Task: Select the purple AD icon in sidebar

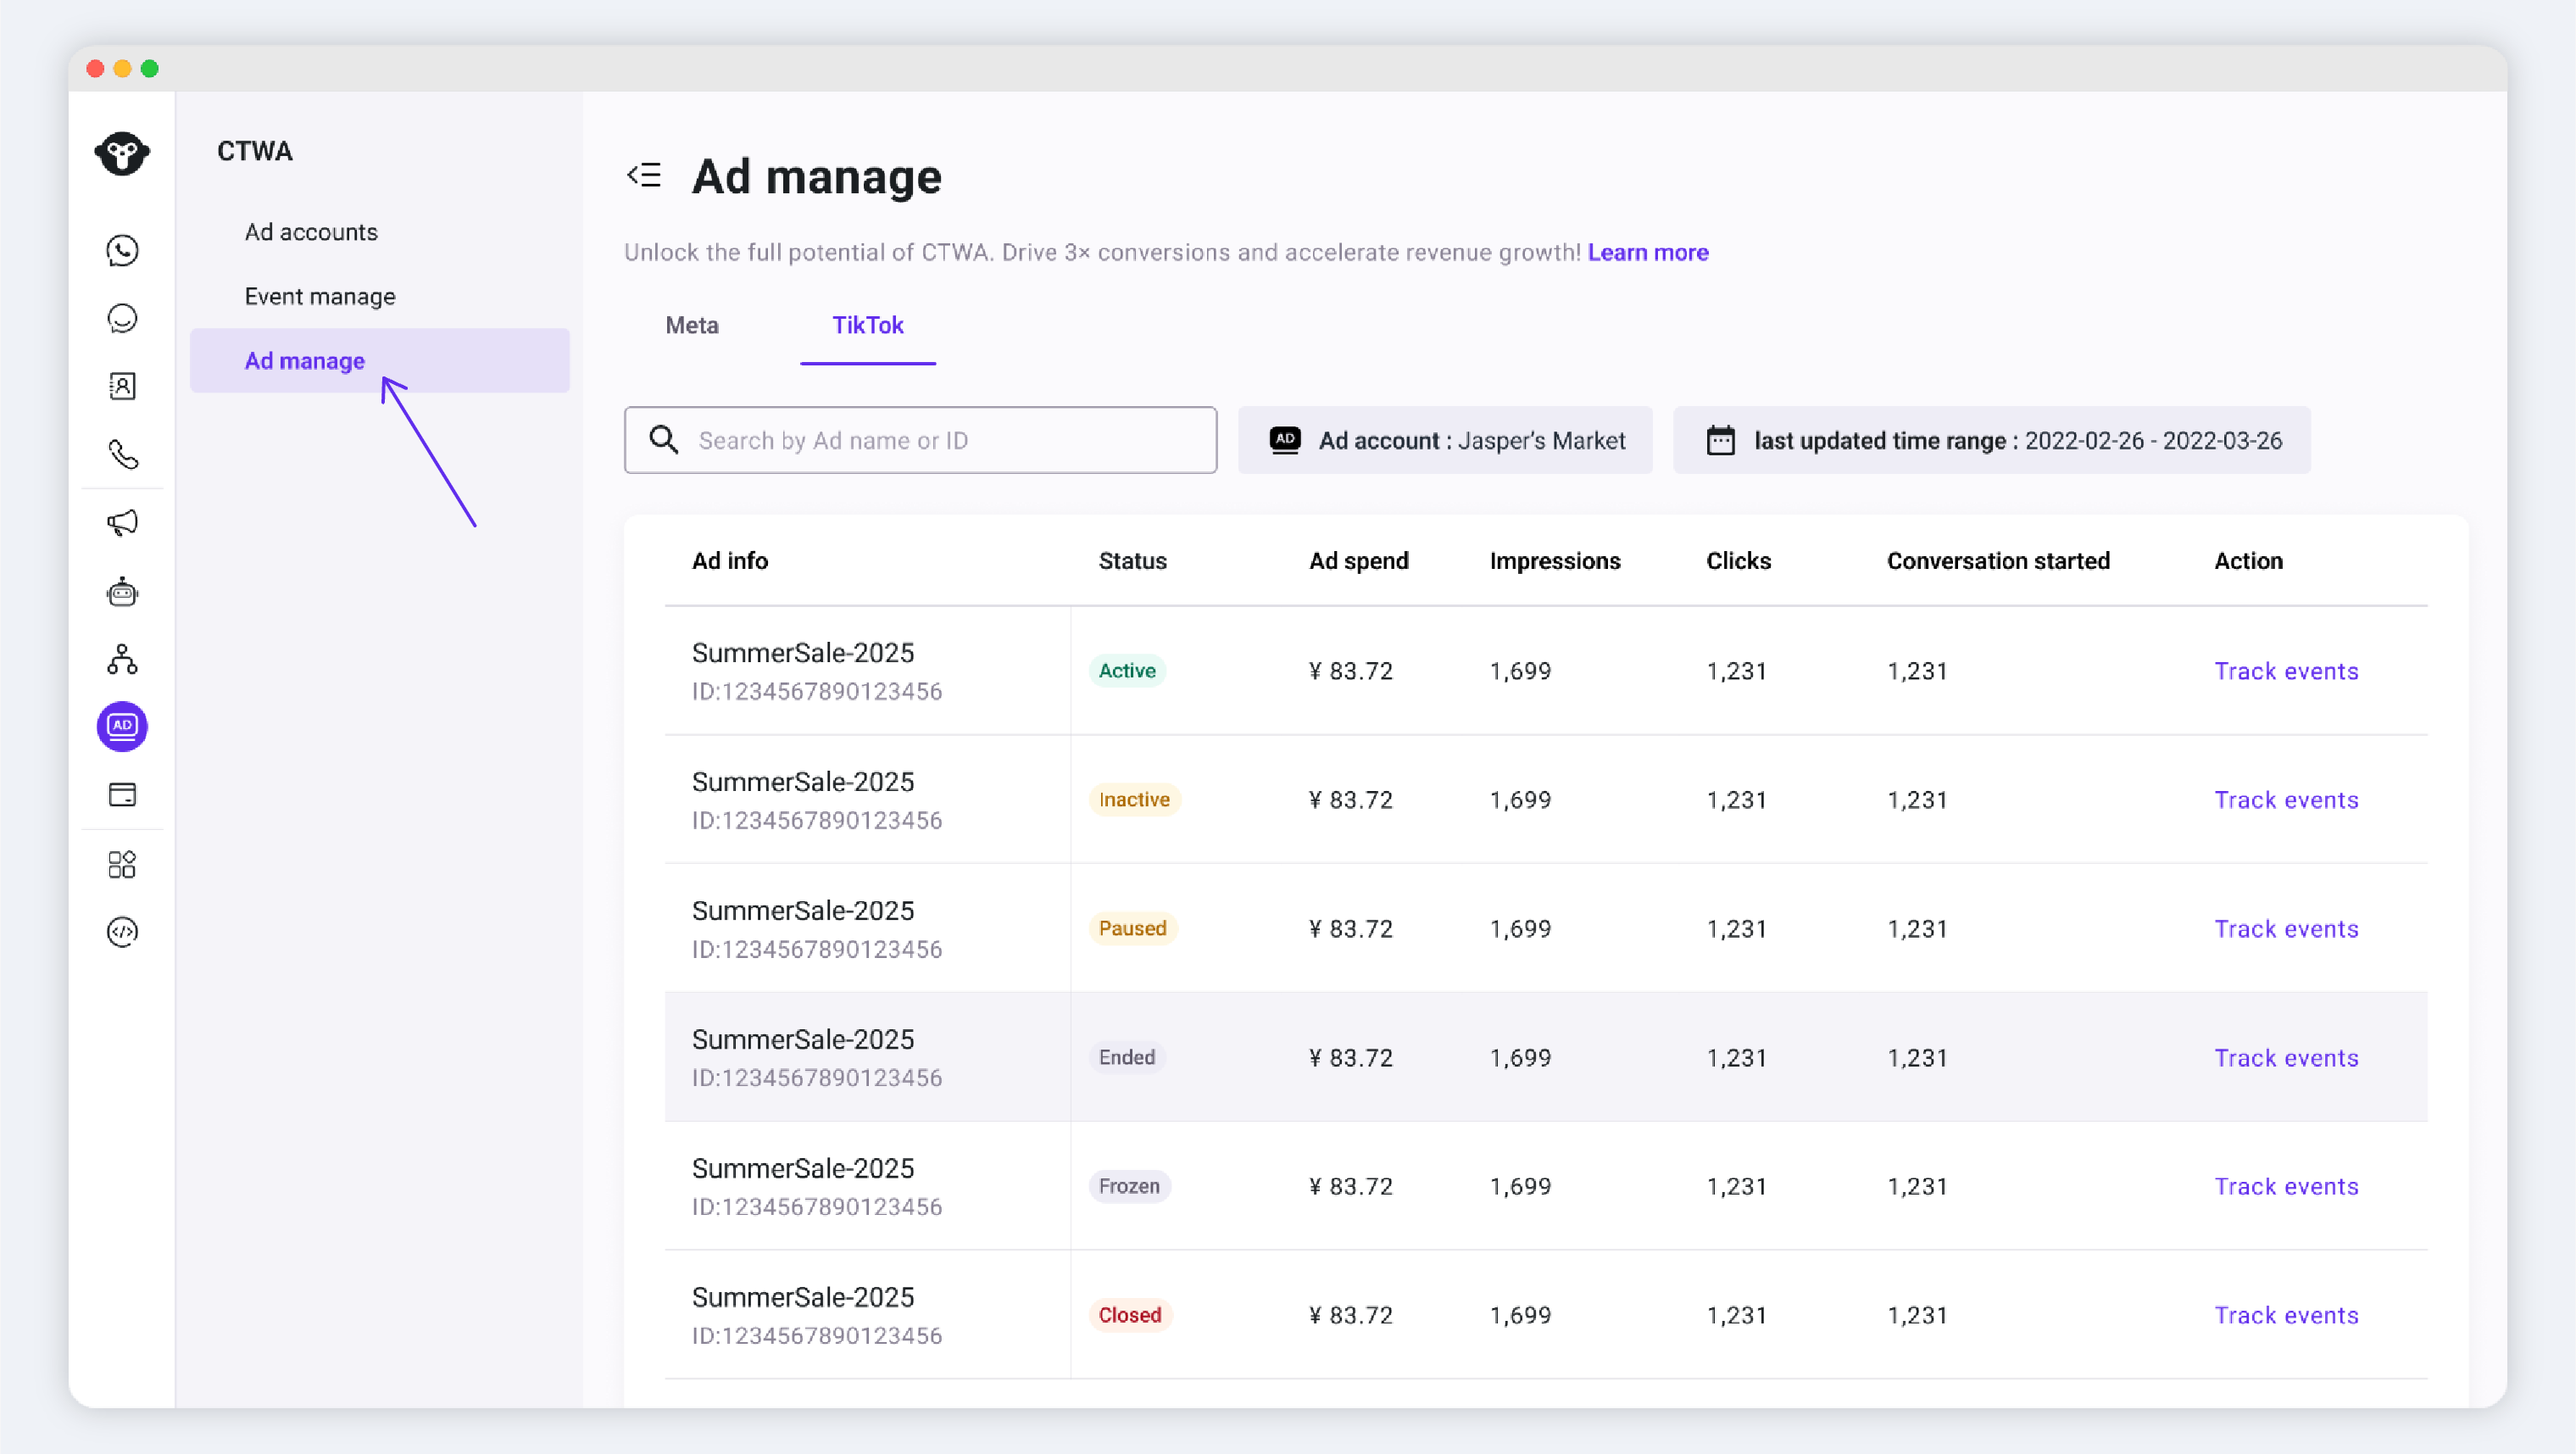Action: pyautogui.click(x=122, y=726)
